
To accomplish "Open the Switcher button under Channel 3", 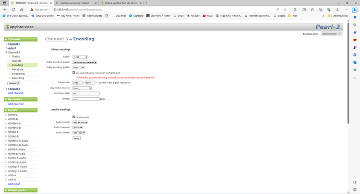I will click(14, 84).
